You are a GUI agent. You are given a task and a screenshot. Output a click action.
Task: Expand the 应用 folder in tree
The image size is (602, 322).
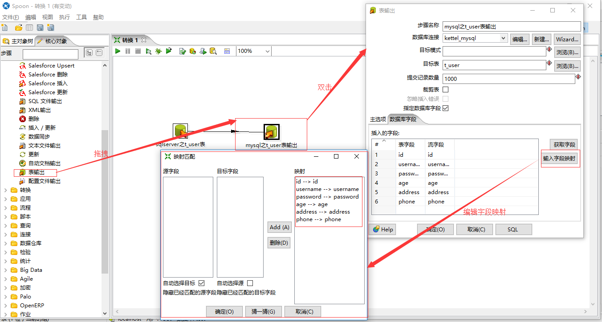(6, 199)
